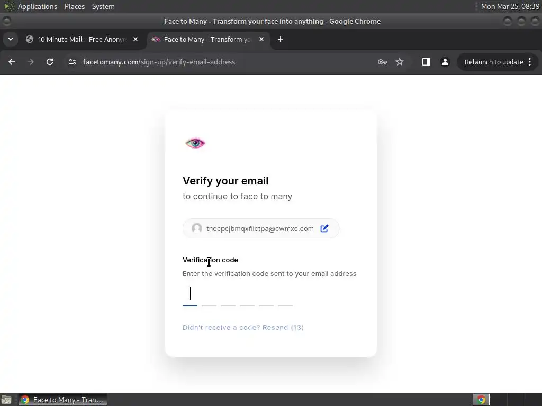The image size is (542, 406).
Task: Open the Applications menu
Action: pos(38,6)
